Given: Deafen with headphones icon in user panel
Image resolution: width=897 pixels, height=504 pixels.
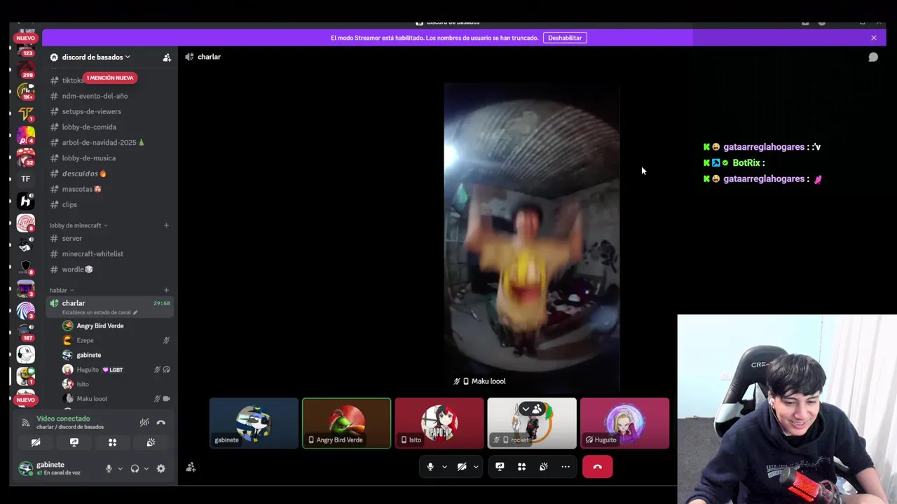Looking at the screenshot, I should click(x=135, y=468).
